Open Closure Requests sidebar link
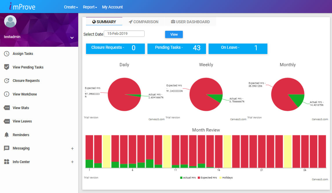 click(26, 81)
